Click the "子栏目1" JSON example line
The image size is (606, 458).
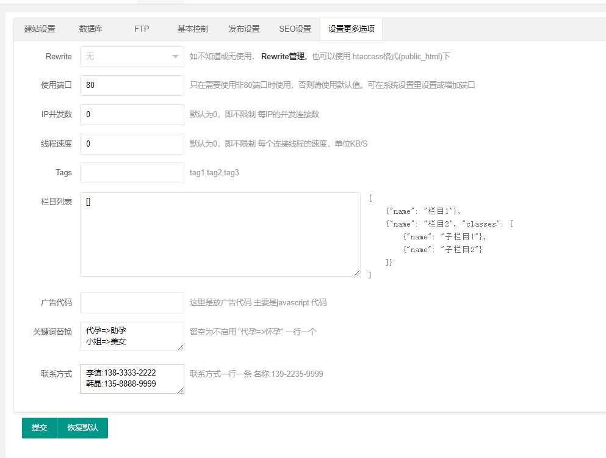tap(445, 237)
